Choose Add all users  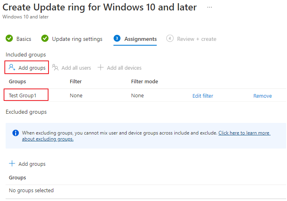tap(72, 68)
